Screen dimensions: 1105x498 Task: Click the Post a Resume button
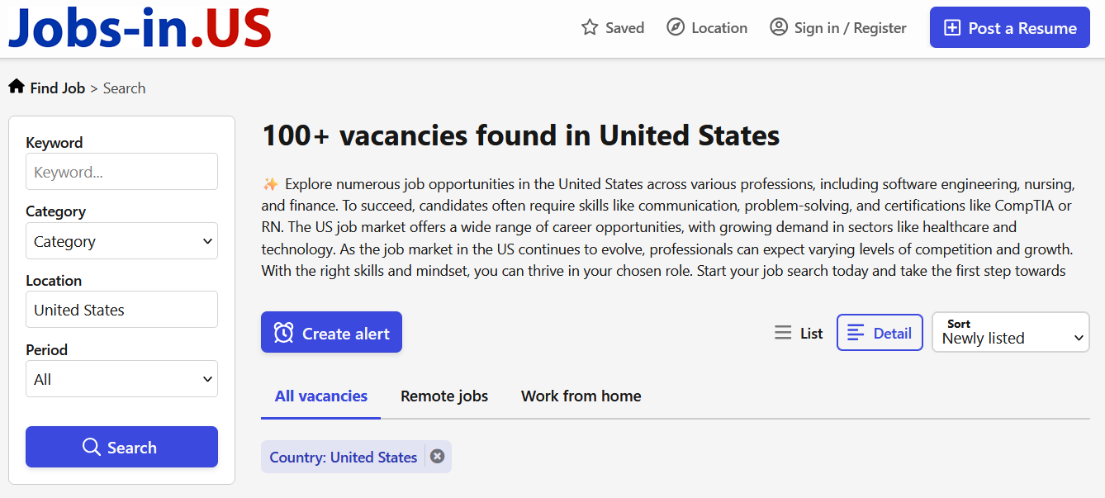1009,26
